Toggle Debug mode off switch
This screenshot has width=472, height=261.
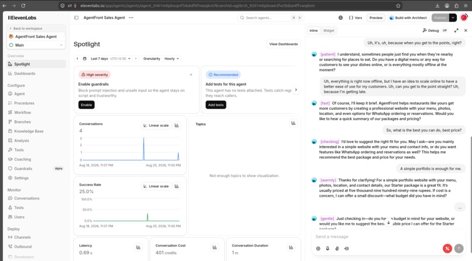(444, 30)
